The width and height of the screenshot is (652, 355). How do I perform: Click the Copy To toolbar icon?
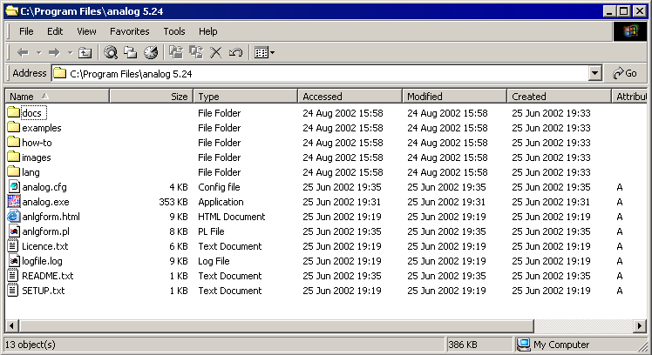click(196, 53)
